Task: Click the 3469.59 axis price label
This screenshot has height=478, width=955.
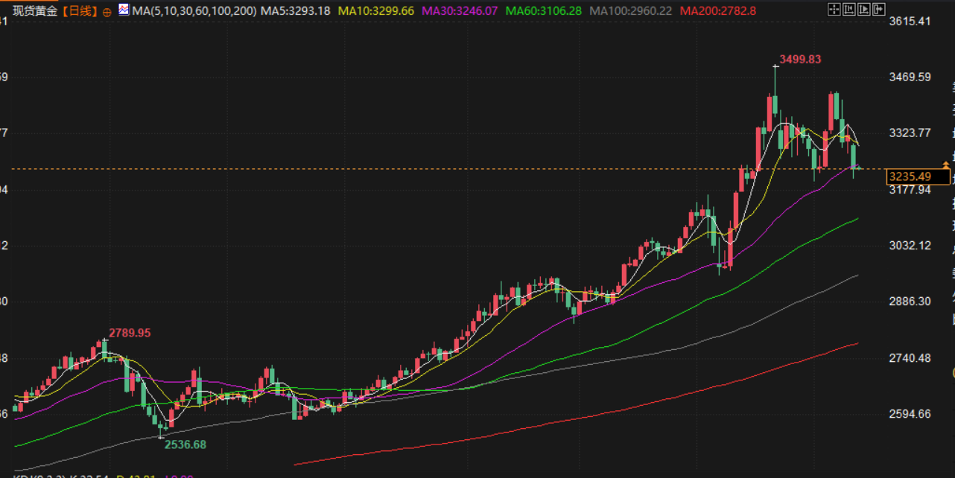Action: 910,77
